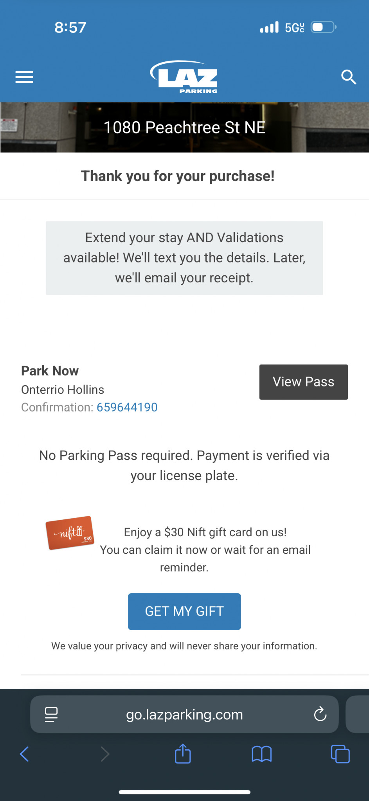
Task: Tap the Extend your stay notice box
Action: click(184, 258)
